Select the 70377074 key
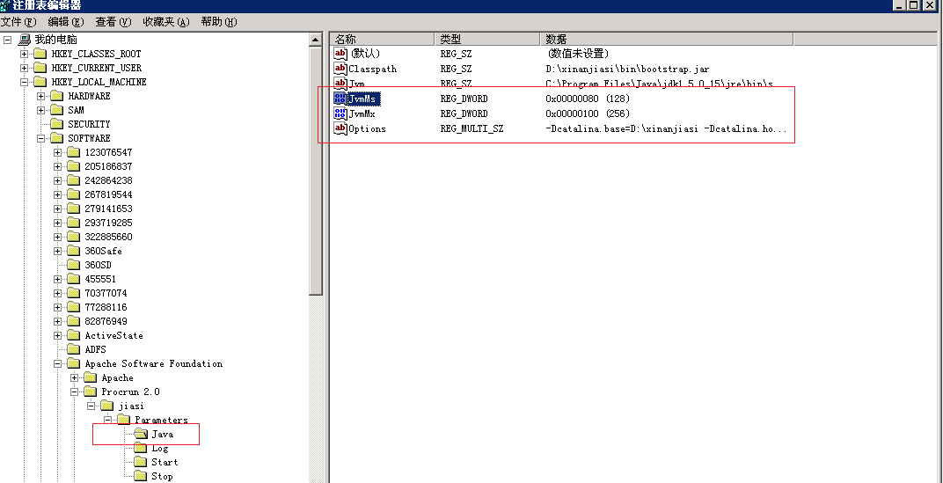The width and height of the screenshot is (943, 483). click(x=106, y=293)
